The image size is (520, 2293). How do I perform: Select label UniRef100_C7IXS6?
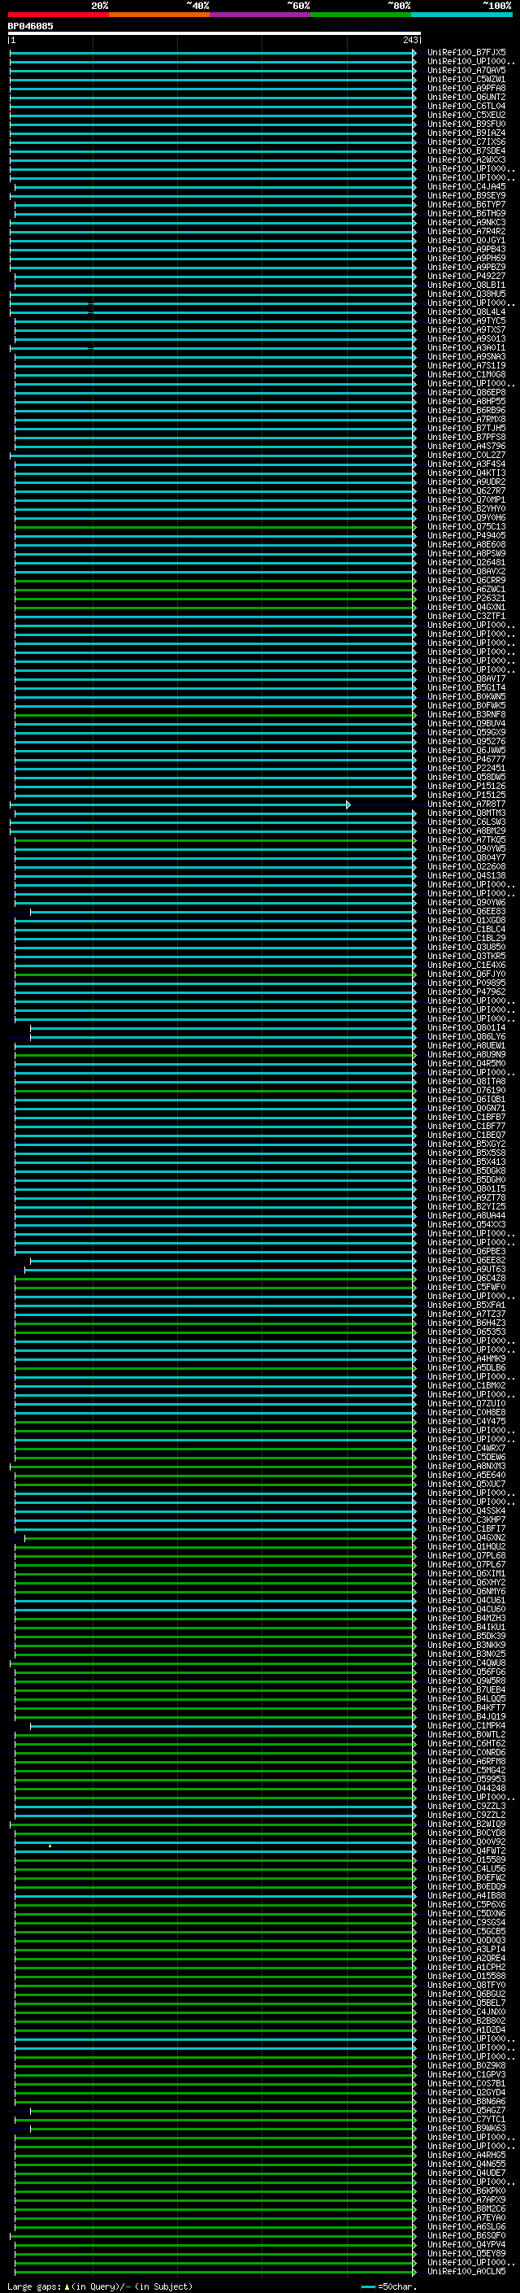[x=466, y=142]
